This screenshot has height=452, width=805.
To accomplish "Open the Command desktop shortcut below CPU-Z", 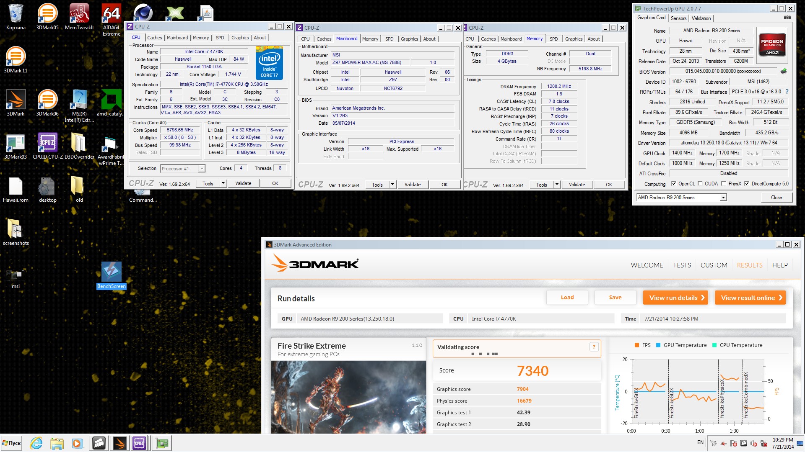I will 143,197.
